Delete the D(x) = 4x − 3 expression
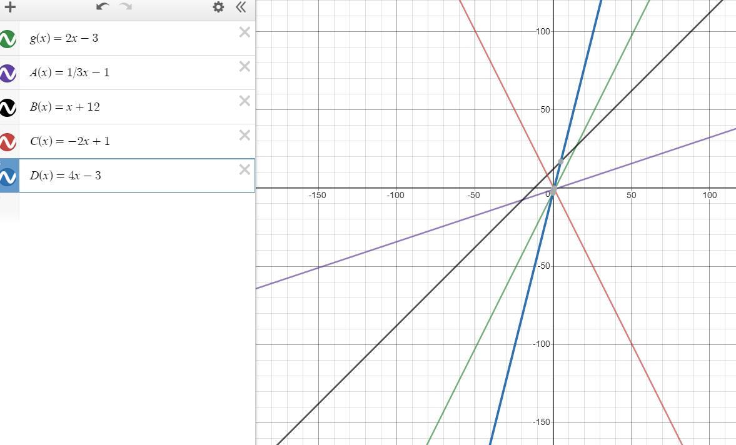Viewport: 736px width, 445px height. (244, 169)
